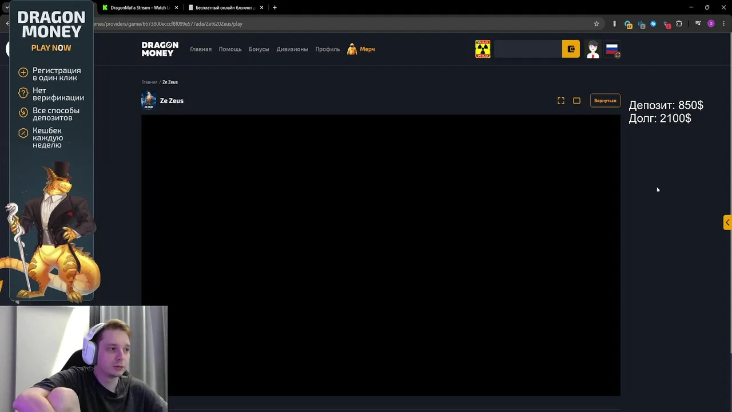The height and width of the screenshot is (412, 732).
Task: Click the balance field in header
Action: (x=527, y=49)
